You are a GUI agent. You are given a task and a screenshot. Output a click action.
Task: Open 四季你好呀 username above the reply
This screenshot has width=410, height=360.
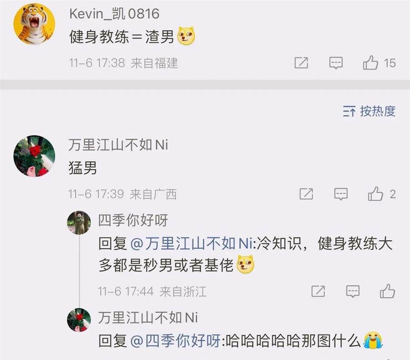(x=133, y=220)
